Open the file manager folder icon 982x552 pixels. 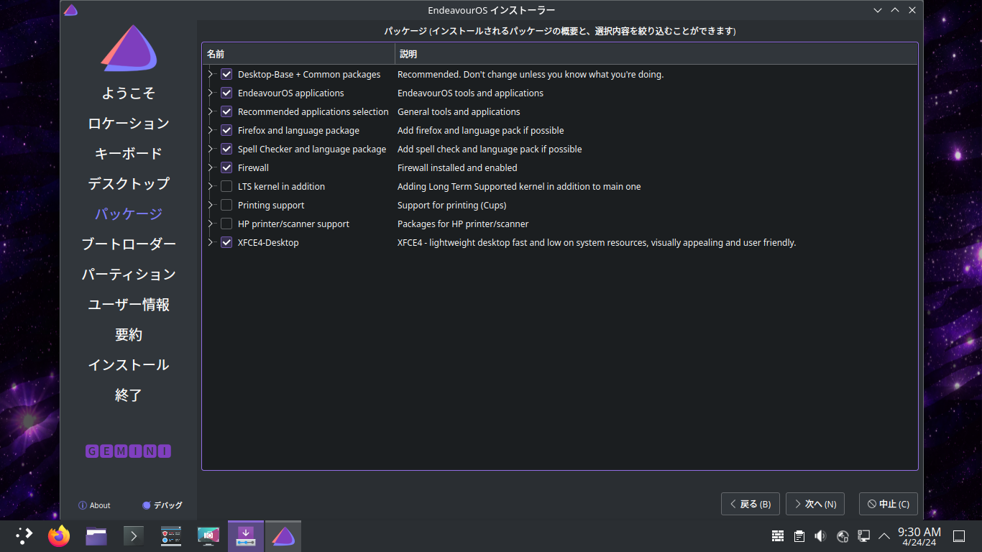click(96, 535)
